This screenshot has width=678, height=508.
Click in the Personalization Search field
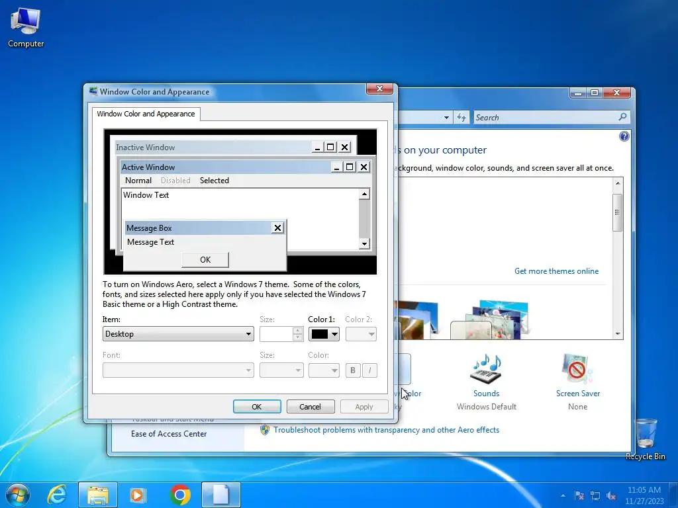[545, 118]
